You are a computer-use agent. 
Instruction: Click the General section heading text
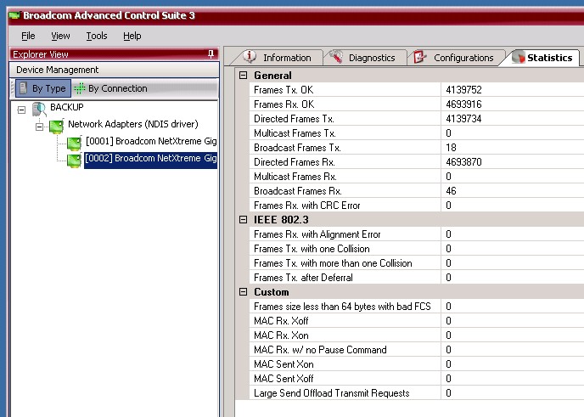tap(272, 76)
